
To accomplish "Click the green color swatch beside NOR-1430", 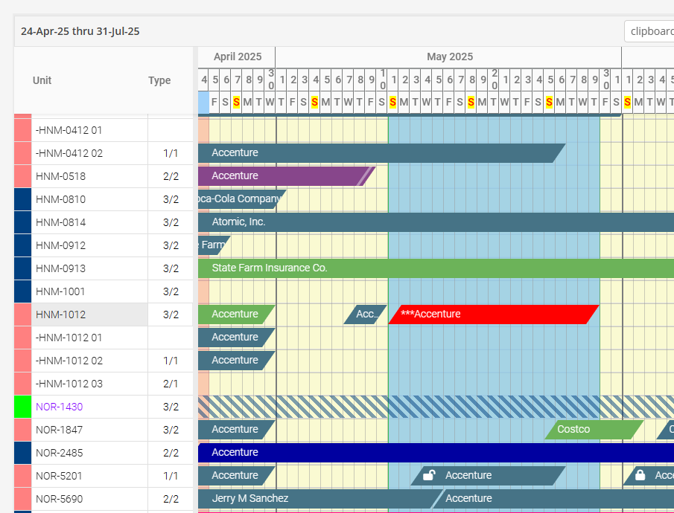I will click(22, 407).
